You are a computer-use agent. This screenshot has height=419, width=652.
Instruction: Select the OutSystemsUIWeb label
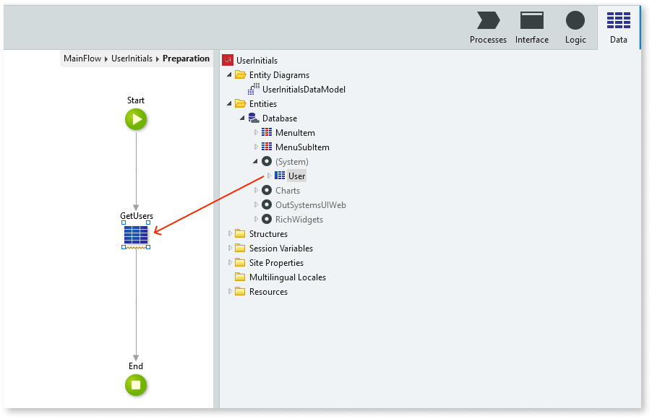(x=311, y=205)
